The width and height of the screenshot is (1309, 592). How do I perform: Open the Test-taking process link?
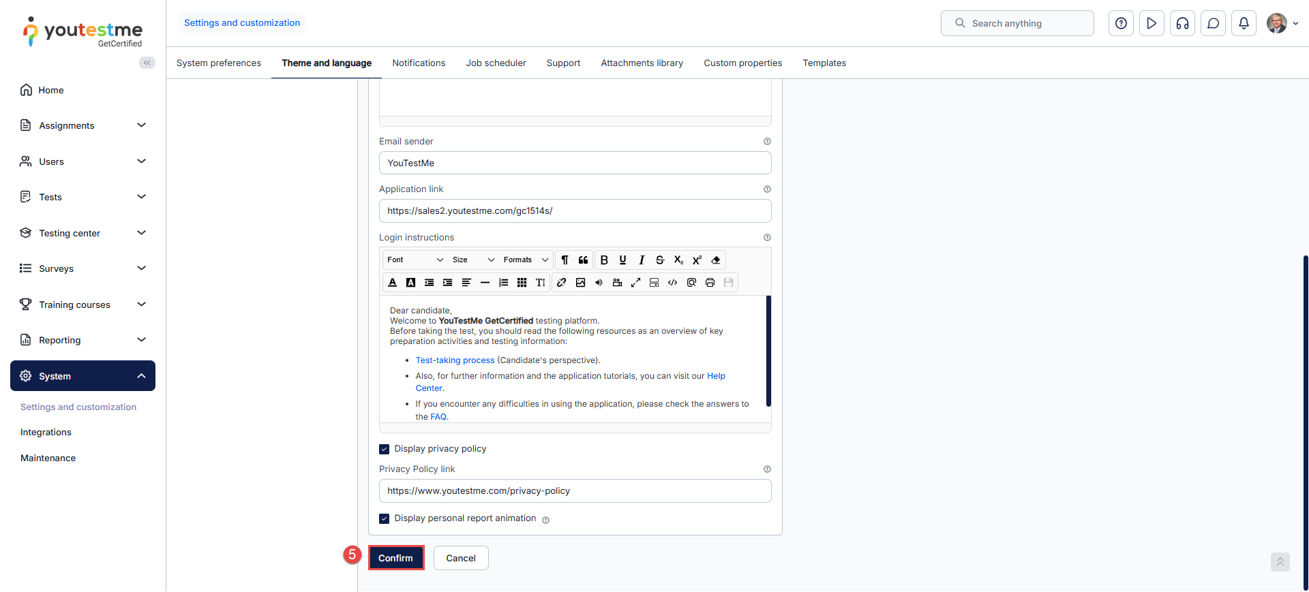pyautogui.click(x=455, y=360)
